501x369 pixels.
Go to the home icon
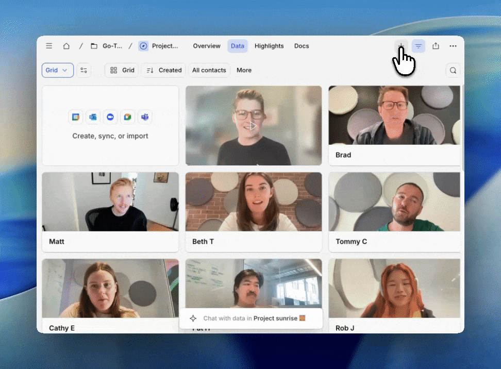pyautogui.click(x=66, y=46)
